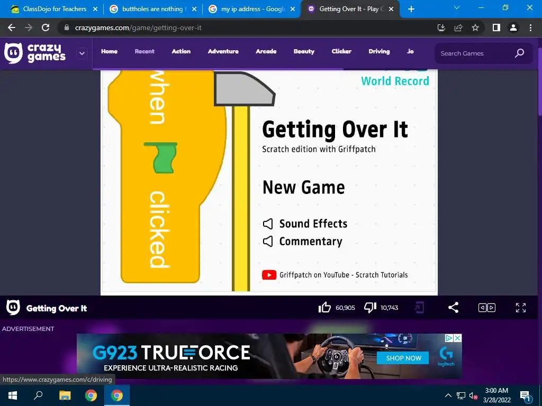Open the Beauty category
The width and height of the screenshot is (542, 406).
[304, 51]
